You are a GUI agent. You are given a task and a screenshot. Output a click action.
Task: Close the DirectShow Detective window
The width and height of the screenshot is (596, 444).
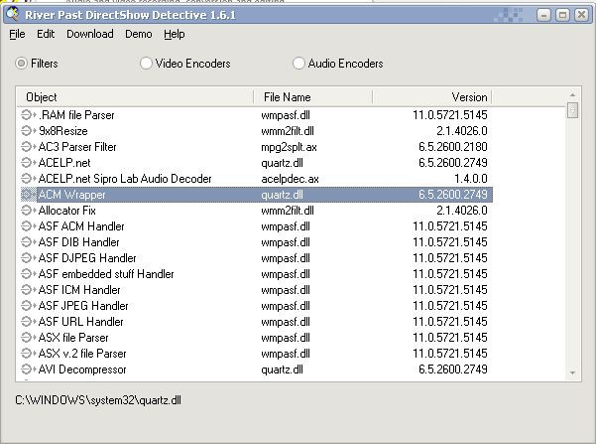tap(581, 15)
